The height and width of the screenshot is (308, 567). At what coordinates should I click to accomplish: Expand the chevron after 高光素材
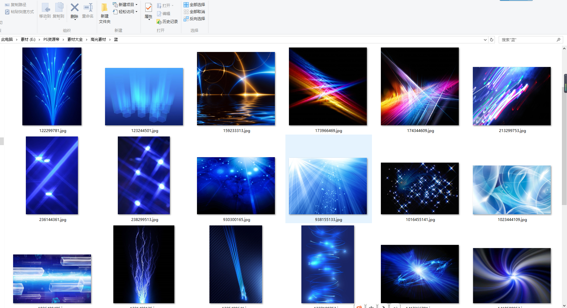tap(110, 40)
